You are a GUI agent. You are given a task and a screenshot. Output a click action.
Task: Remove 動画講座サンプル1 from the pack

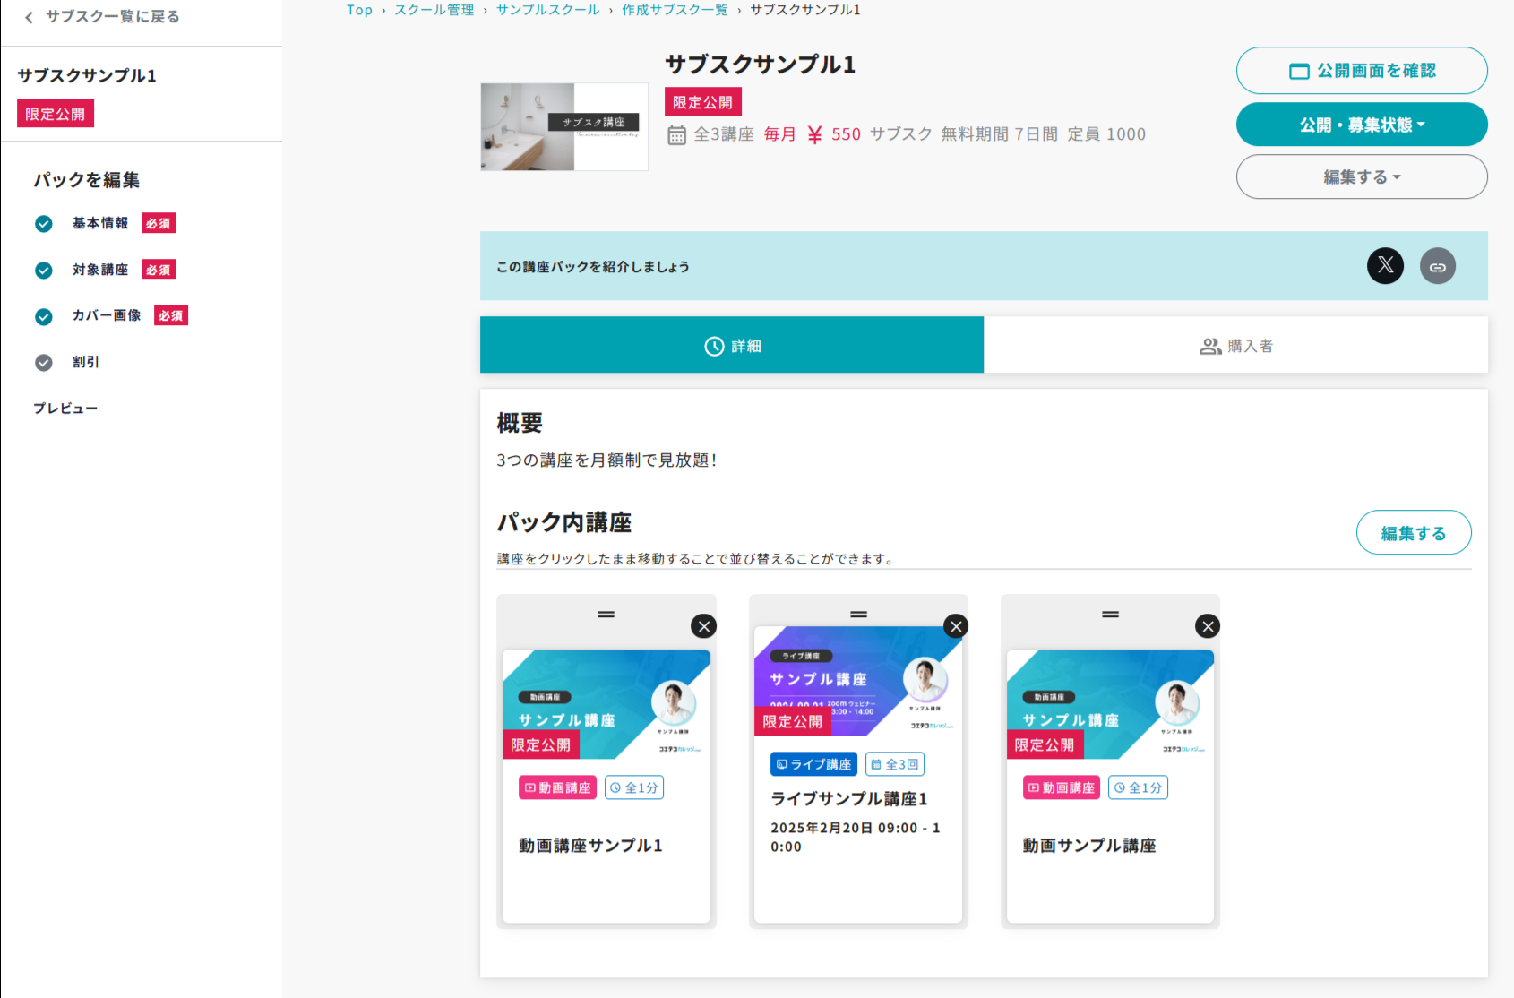tap(703, 626)
